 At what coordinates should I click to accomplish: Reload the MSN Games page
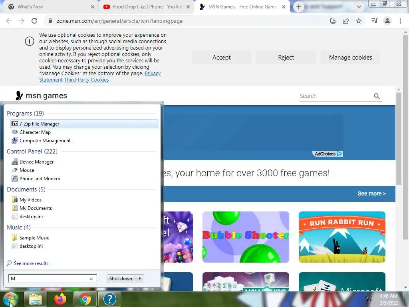pyautogui.click(x=34, y=21)
